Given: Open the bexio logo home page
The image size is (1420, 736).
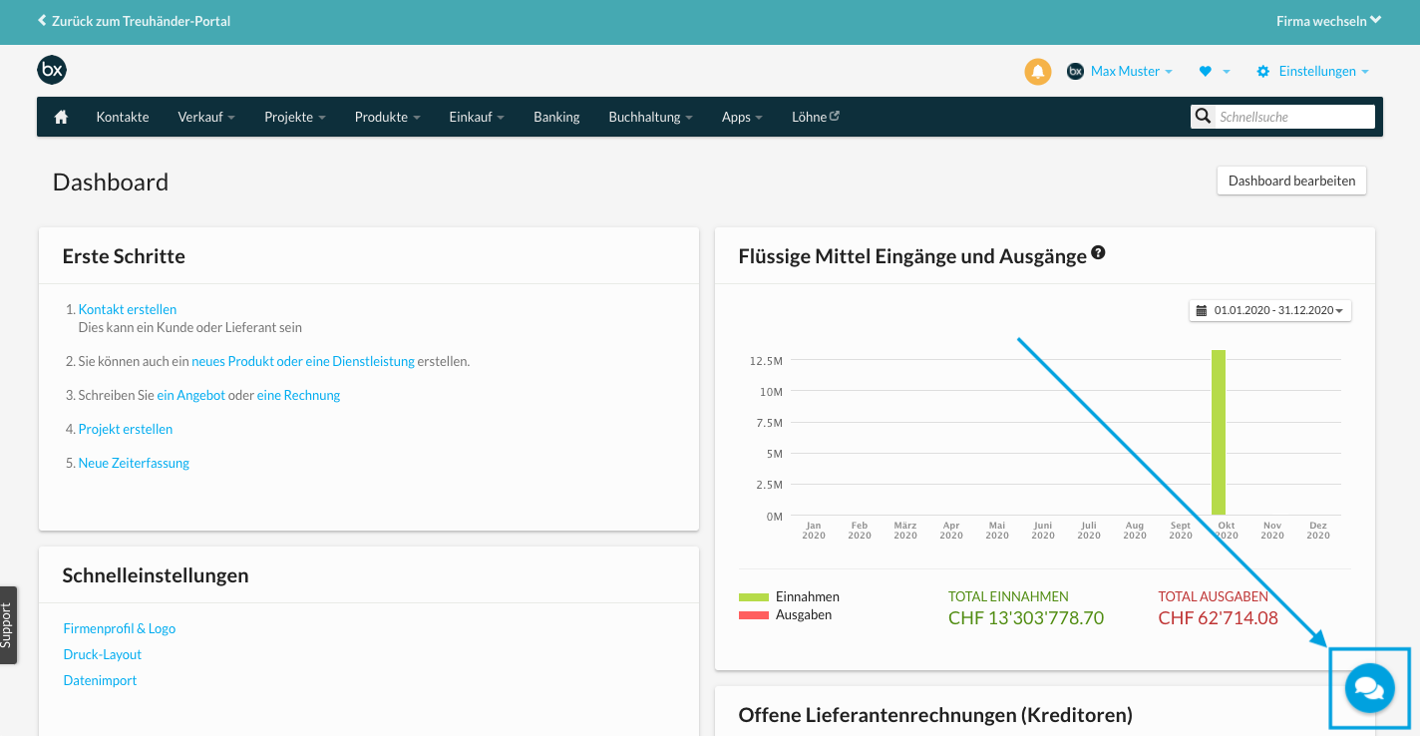Looking at the screenshot, I should pyautogui.click(x=52, y=70).
